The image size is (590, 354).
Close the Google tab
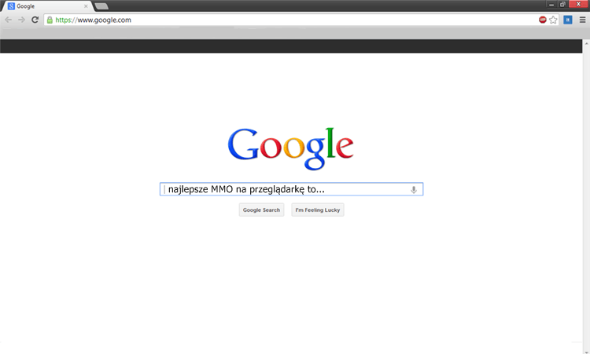(86, 6)
